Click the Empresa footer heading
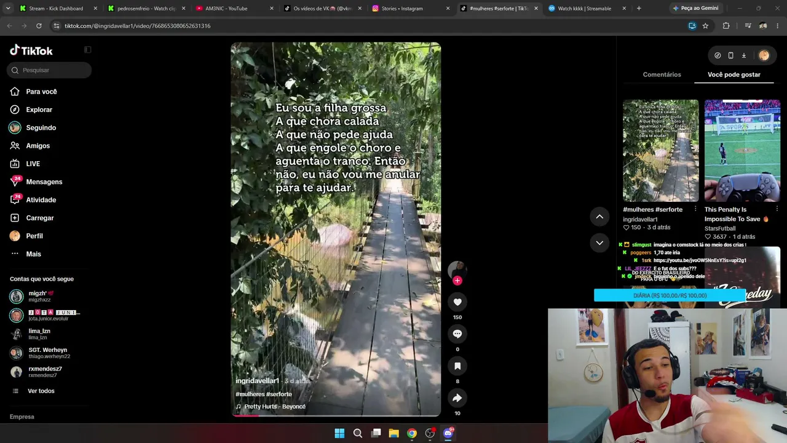This screenshot has width=787, height=443. (x=22, y=417)
